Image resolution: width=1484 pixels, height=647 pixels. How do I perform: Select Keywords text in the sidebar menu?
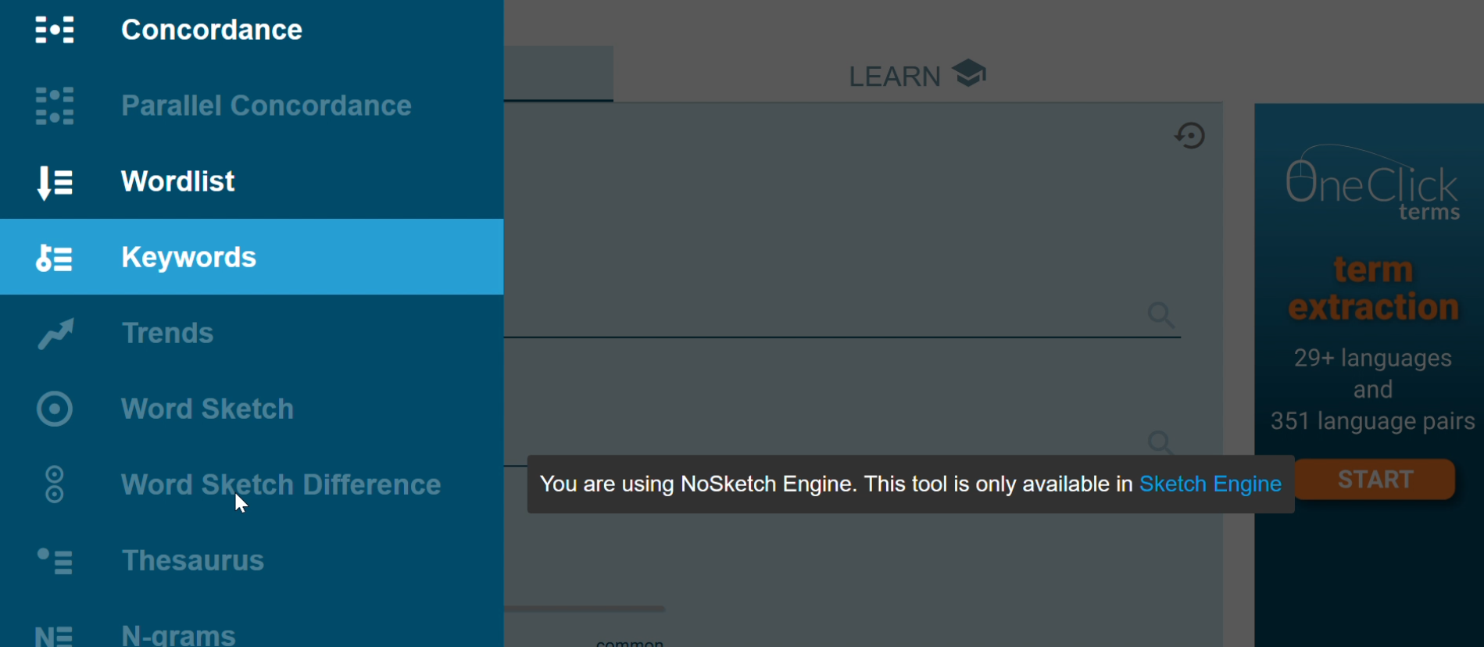tap(188, 257)
